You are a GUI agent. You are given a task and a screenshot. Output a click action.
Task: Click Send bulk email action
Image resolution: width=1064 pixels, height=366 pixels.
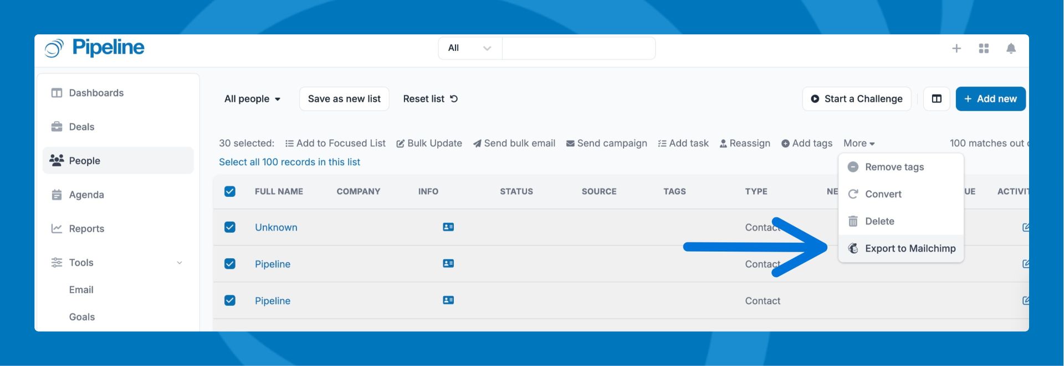[514, 143]
